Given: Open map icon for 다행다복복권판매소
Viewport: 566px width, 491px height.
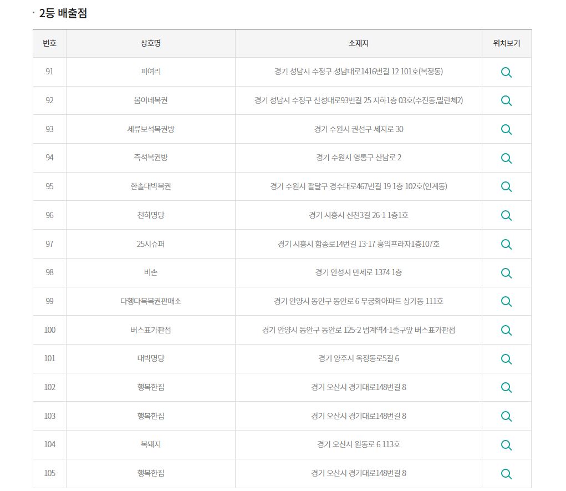Looking at the screenshot, I should (x=506, y=302).
